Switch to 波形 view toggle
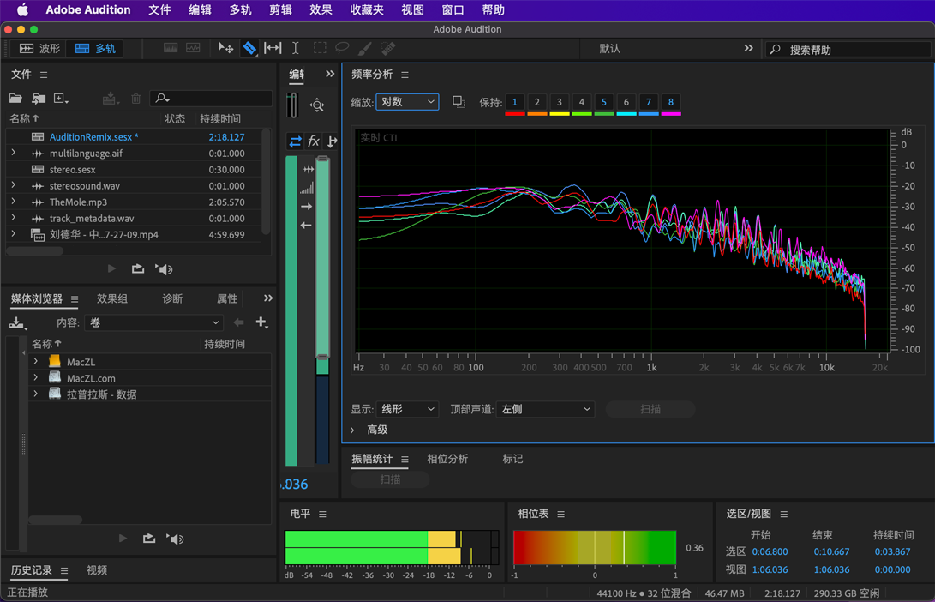The width and height of the screenshot is (935, 602). [39, 48]
